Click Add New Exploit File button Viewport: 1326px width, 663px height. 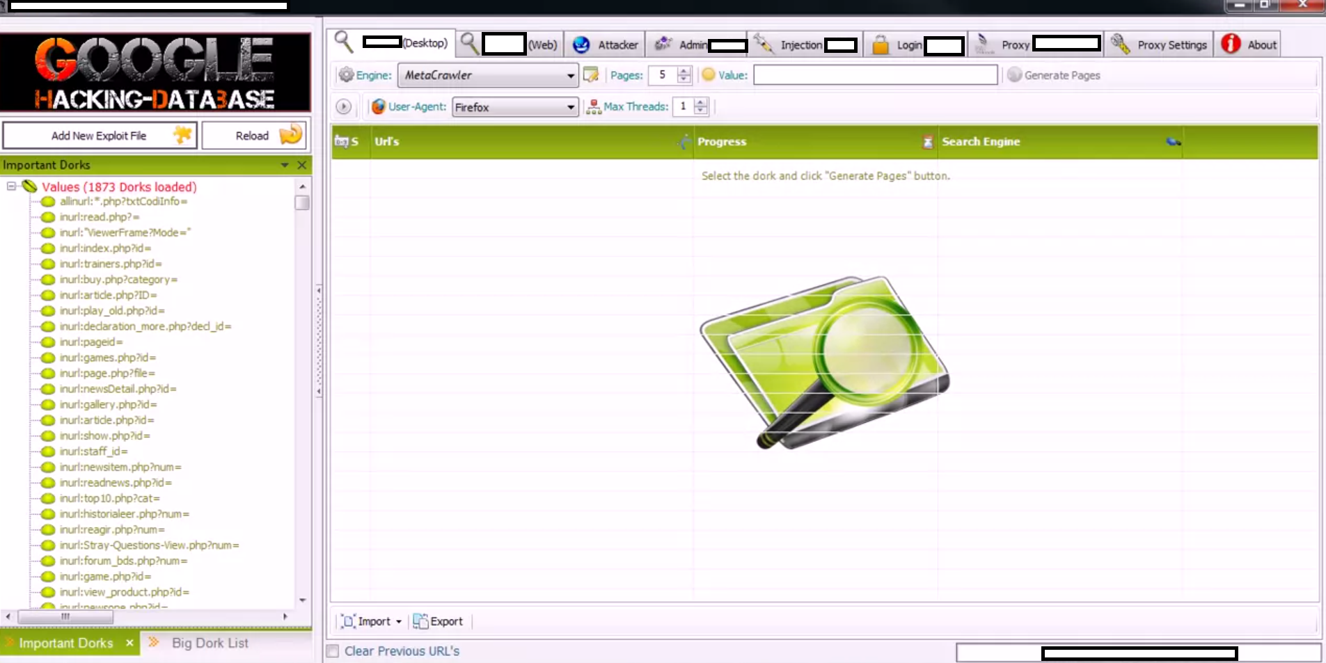pos(100,135)
